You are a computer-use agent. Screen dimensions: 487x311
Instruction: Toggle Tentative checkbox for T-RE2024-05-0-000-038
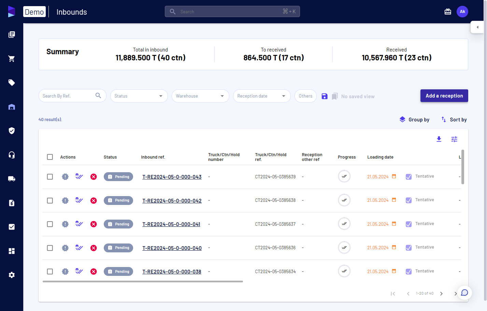(409, 271)
